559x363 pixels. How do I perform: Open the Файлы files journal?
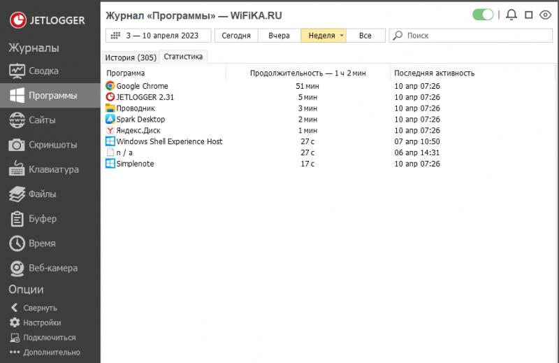(x=42, y=194)
